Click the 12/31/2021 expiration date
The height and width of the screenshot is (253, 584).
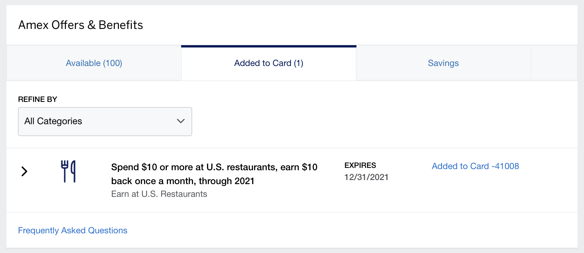pos(366,177)
